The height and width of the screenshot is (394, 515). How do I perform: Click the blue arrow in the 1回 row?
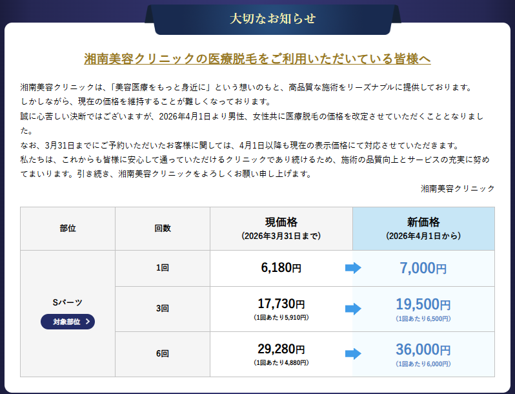coord(353,268)
